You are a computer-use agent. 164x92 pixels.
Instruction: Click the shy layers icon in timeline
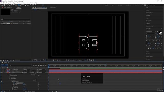pyautogui.click(x=39, y=65)
